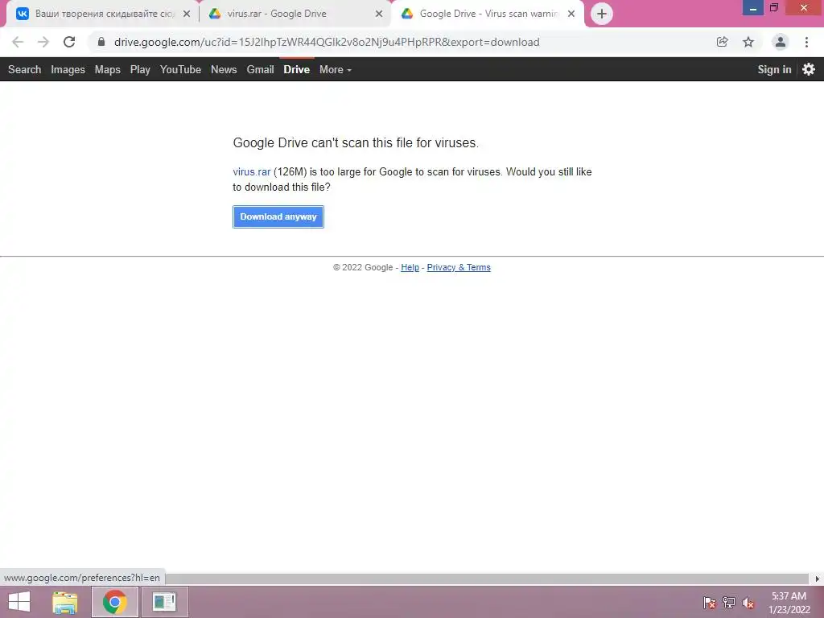Expand the More dropdown

[x=336, y=69]
